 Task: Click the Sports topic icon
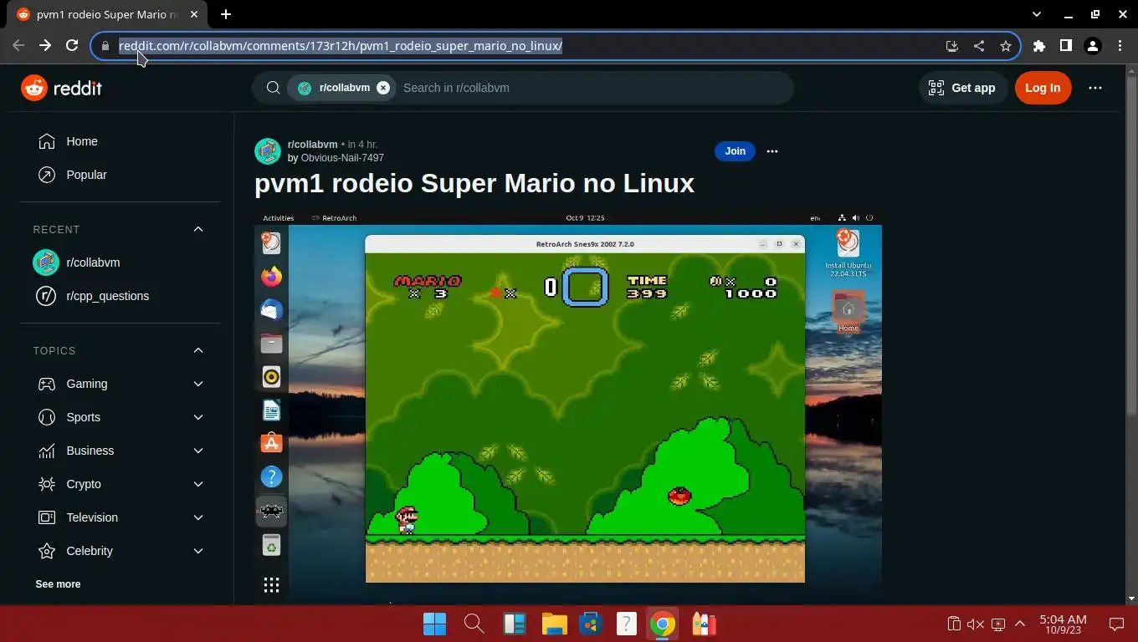pyautogui.click(x=47, y=417)
